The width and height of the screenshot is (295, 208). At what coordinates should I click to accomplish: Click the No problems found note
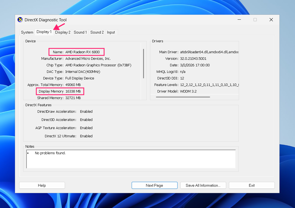pyautogui.click(x=50, y=153)
